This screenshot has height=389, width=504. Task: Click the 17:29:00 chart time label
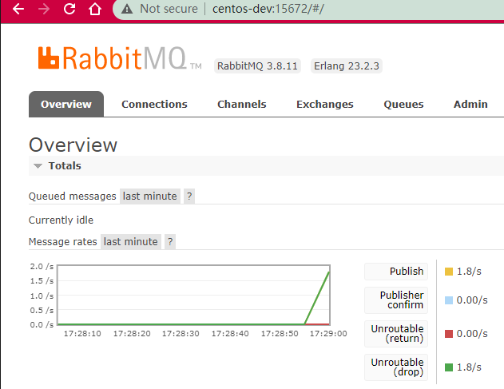(x=328, y=334)
